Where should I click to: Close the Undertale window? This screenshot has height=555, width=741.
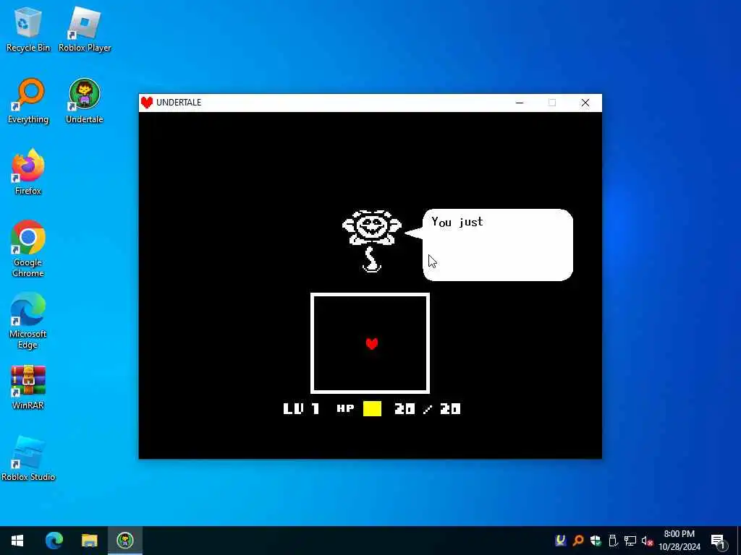[585, 103]
